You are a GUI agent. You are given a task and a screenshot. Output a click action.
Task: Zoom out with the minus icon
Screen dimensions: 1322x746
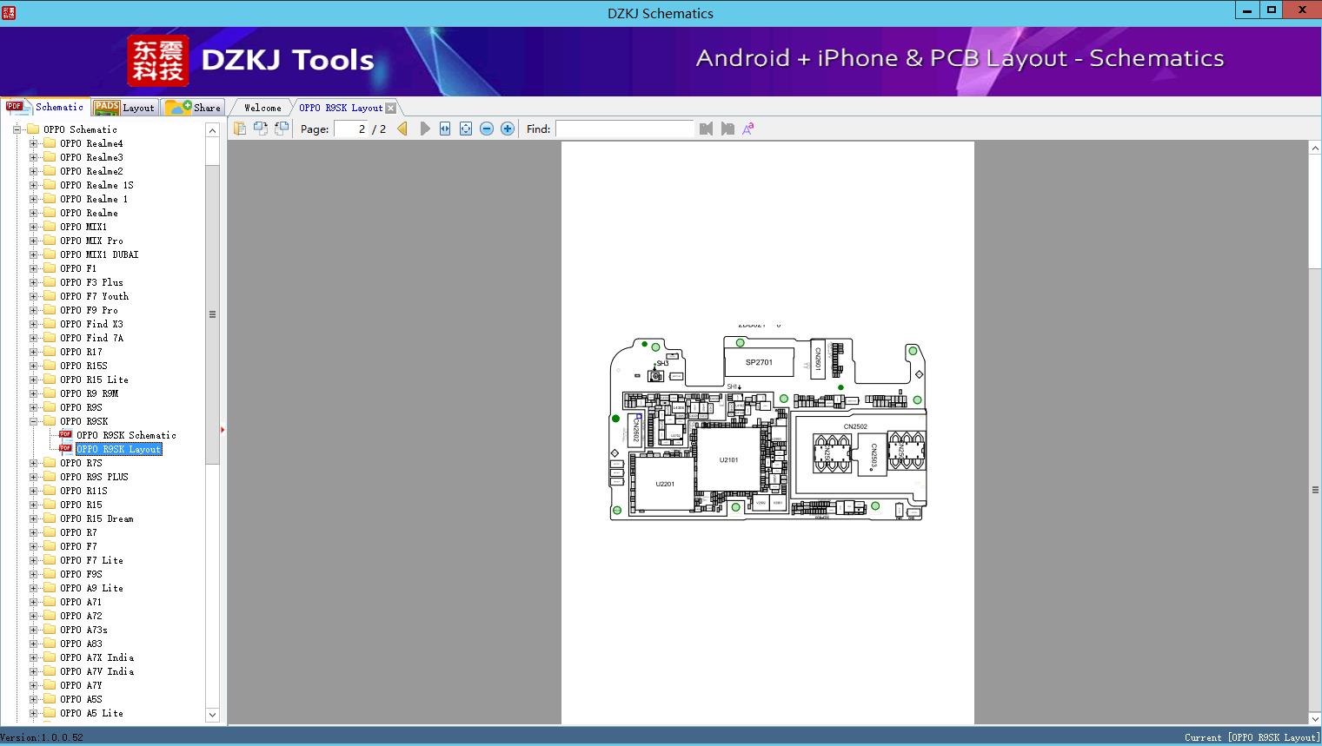(487, 129)
